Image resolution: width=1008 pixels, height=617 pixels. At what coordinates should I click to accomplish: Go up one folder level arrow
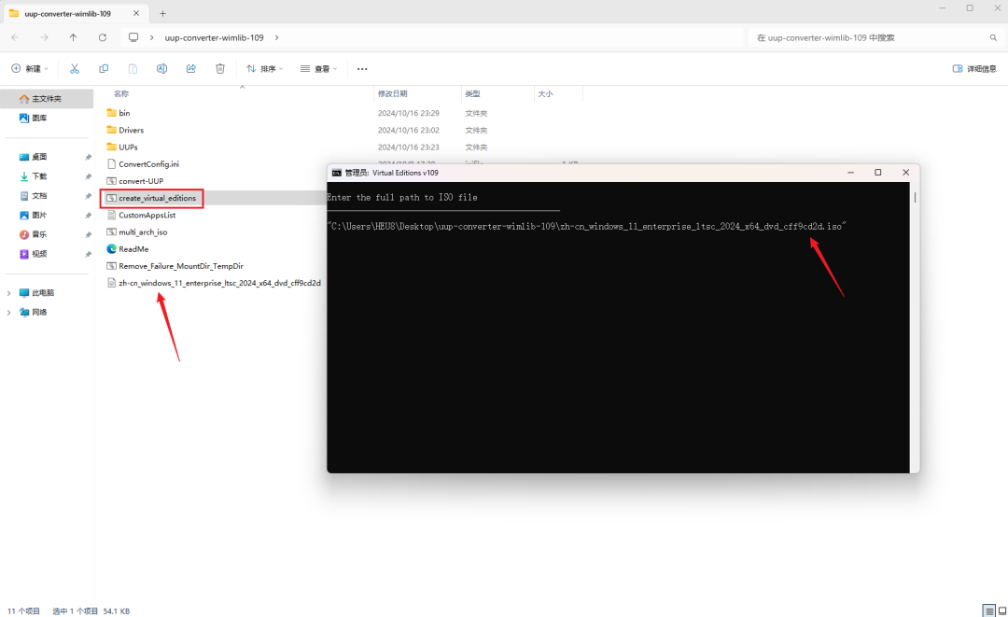74,38
